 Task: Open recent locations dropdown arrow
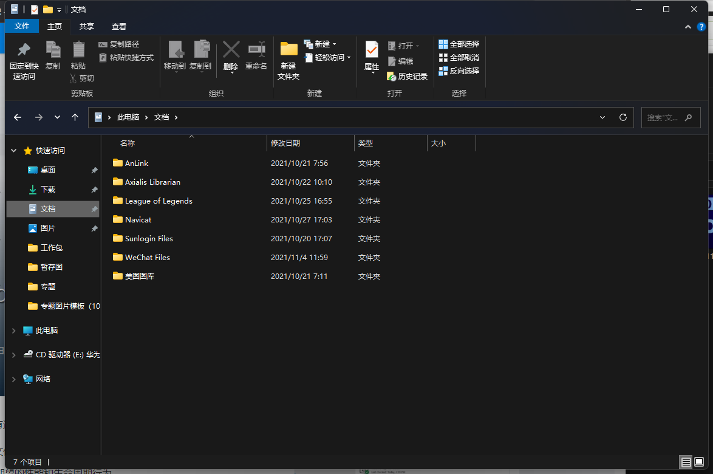pyautogui.click(x=57, y=117)
